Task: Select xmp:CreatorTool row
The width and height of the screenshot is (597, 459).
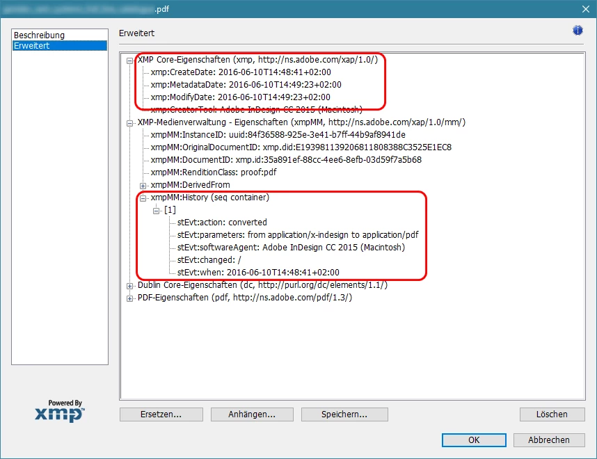Action: (256, 110)
